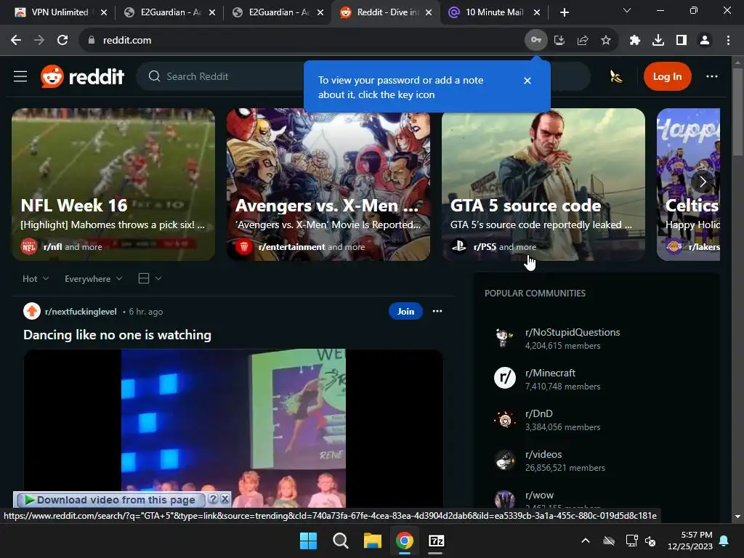Close the VPN Unlimited tab

tap(104, 13)
